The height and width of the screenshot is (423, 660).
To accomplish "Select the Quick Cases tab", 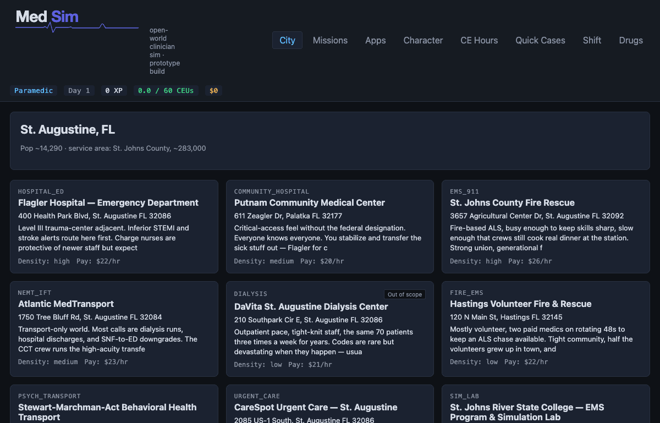I will click(x=540, y=40).
